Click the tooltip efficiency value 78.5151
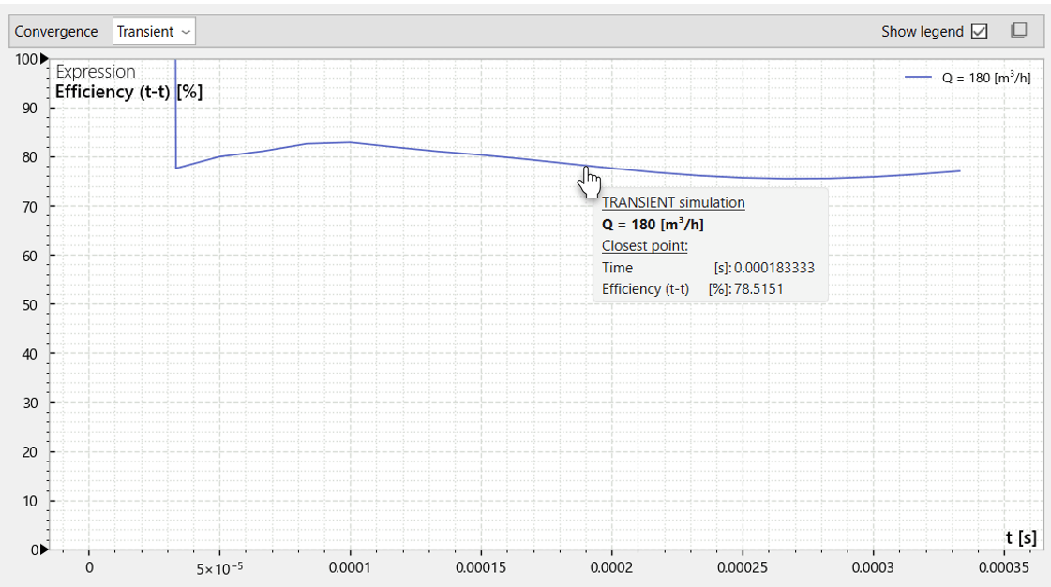 [758, 289]
